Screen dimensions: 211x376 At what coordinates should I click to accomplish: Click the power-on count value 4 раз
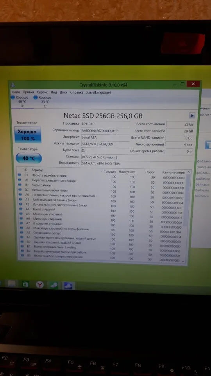[179, 145]
